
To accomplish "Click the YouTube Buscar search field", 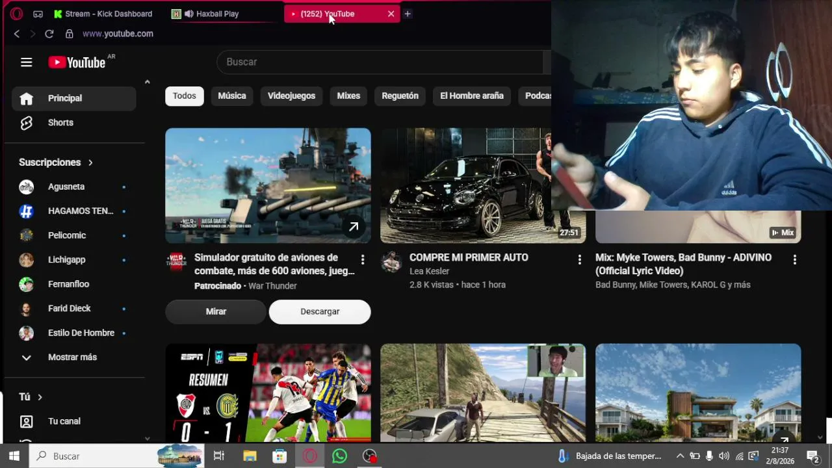I will [380, 62].
